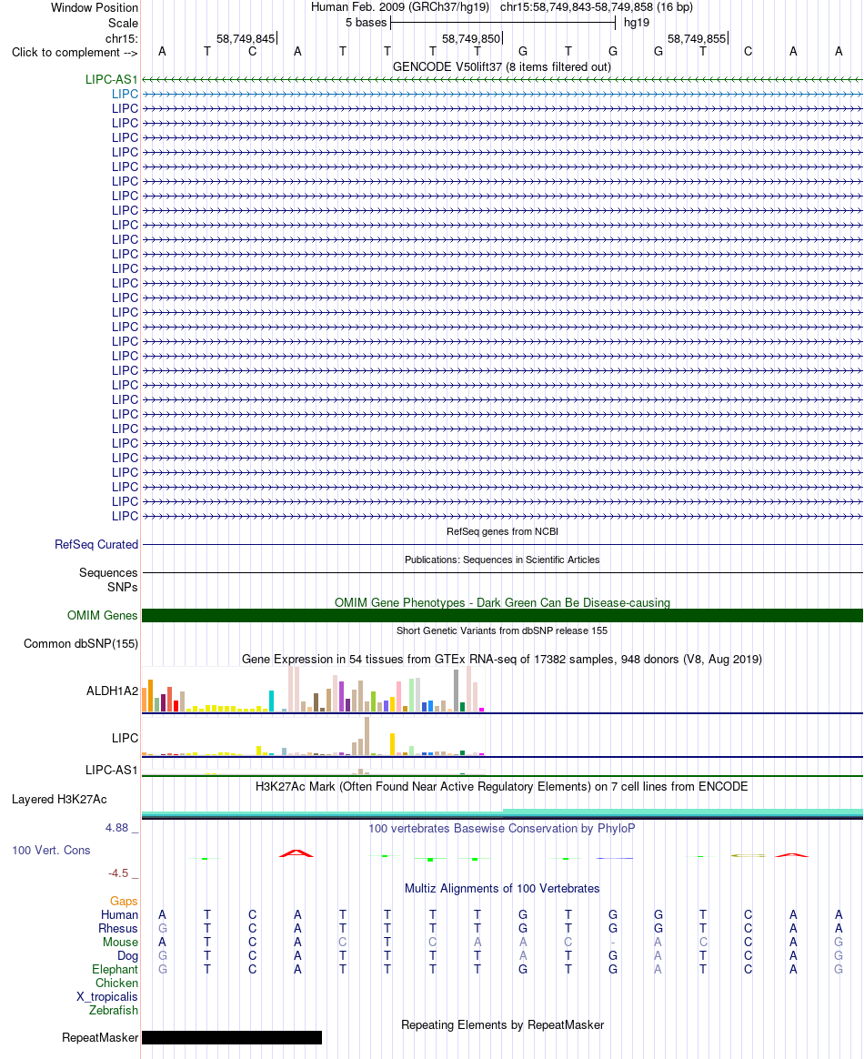Screen dimensions: 864x1059
Task: Select the Chicken alignment row label
Action: [116, 983]
